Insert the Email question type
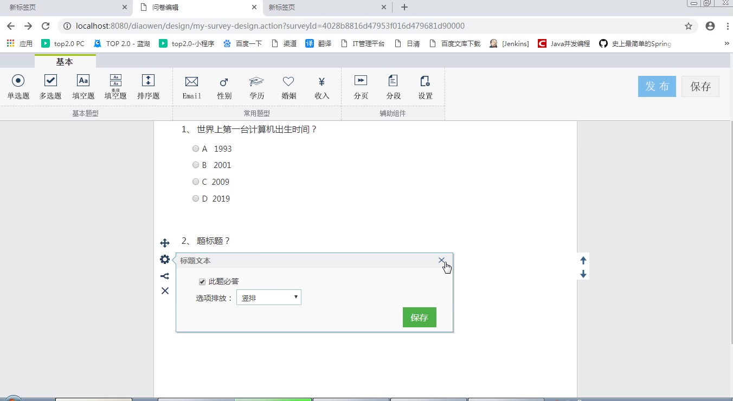Screen dimensions: 733x401 point(191,87)
